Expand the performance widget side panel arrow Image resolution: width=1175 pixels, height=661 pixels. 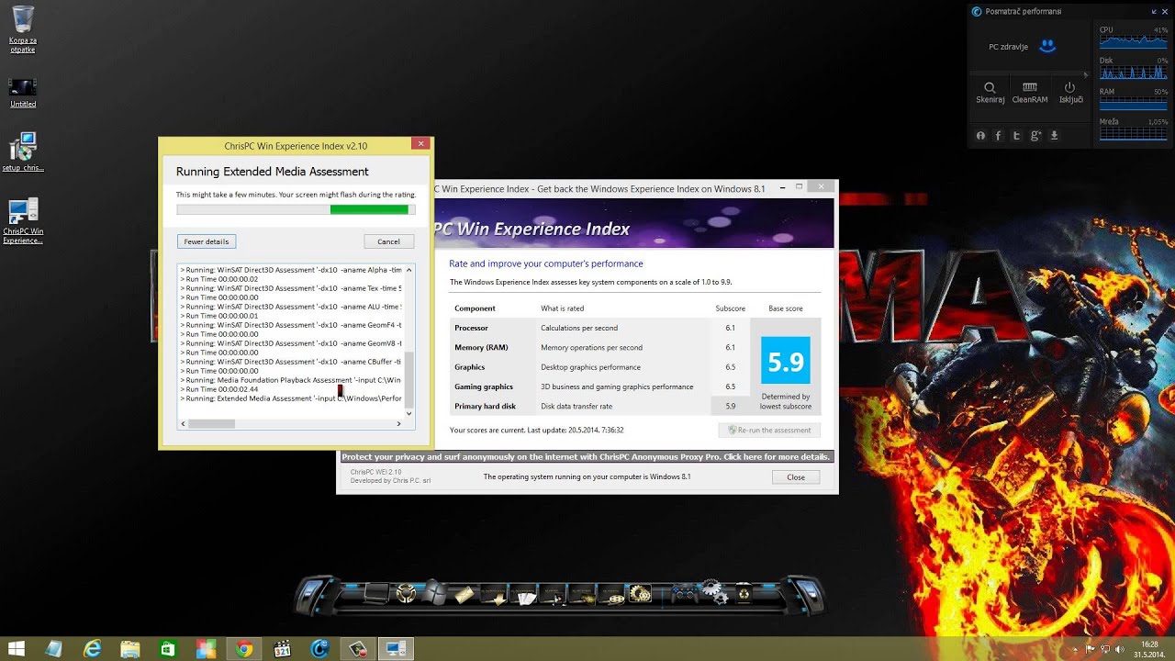click(1088, 74)
